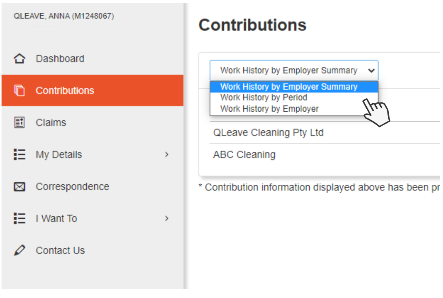Choose Work History by Period option
The image size is (443, 298).
click(264, 98)
